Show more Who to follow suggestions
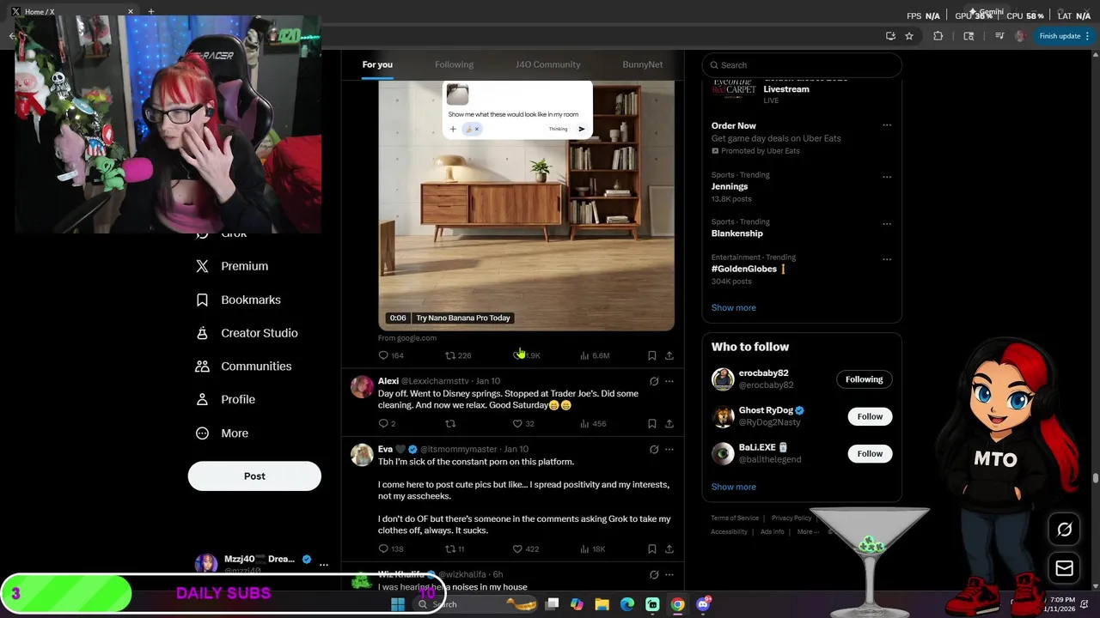 point(733,487)
